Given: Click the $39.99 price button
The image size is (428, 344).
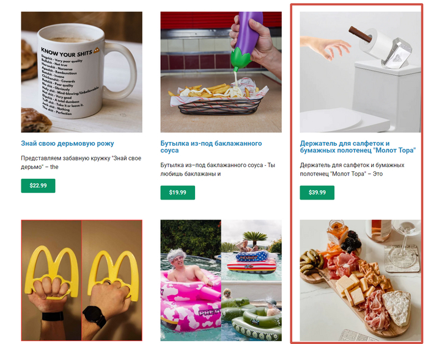Looking at the screenshot, I should [317, 193].
